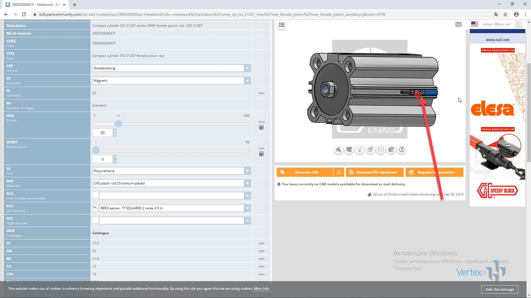This screenshot has height=298, width=531.
Task: Click Hide this message cookie button
Action: [x=499, y=289]
